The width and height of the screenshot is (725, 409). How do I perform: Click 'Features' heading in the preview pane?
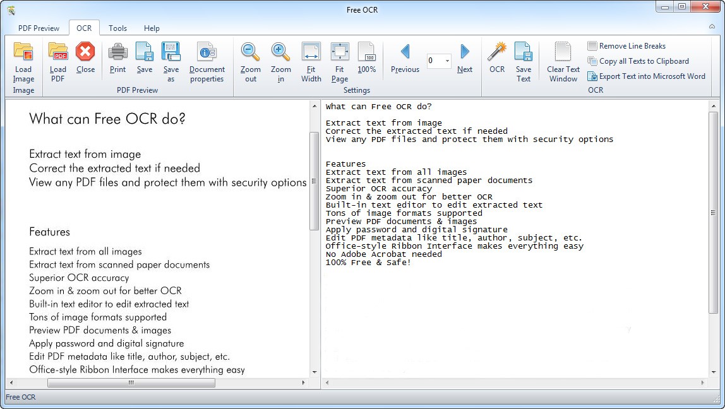pyautogui.click(x=49, y=232)
